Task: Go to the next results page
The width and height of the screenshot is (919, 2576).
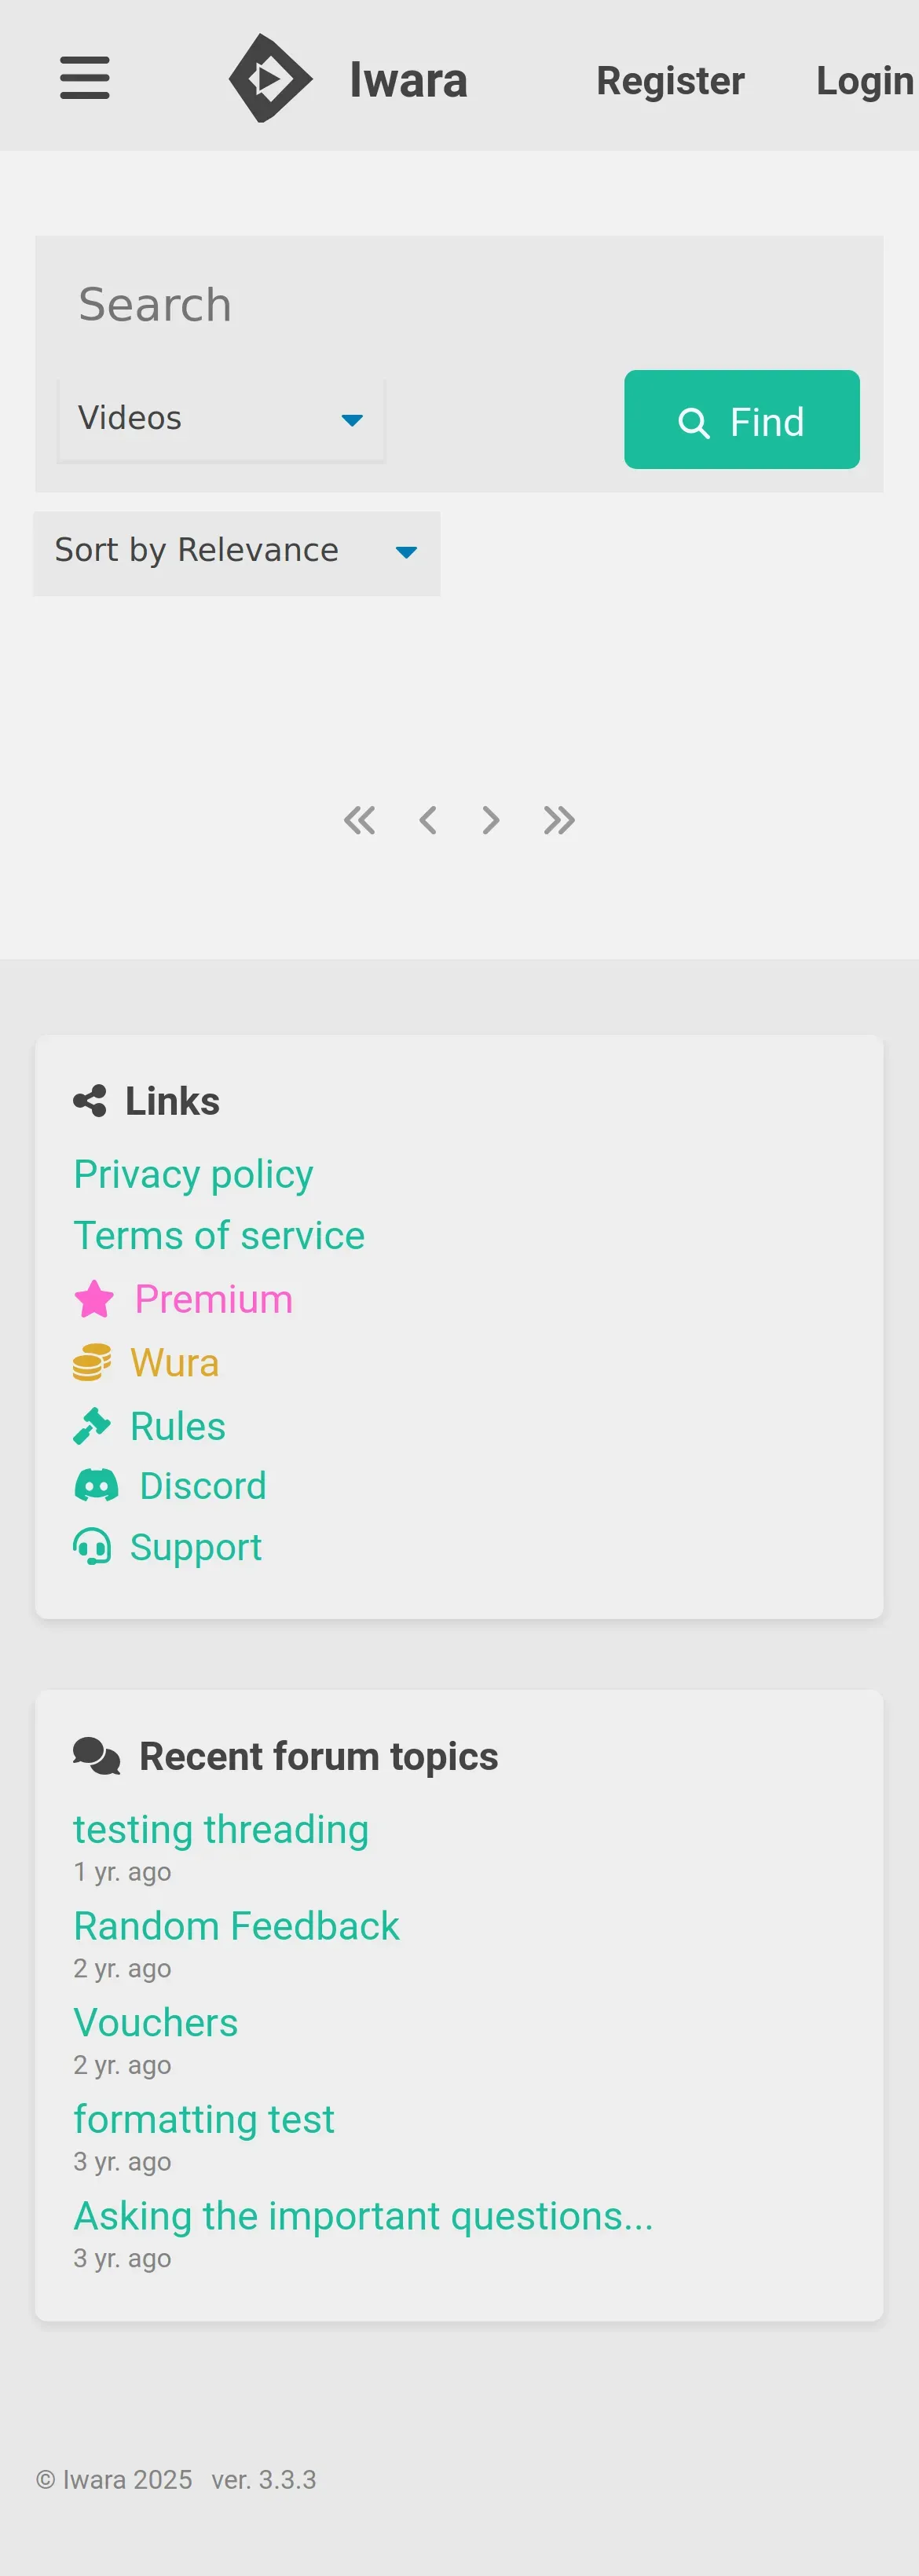Action: tap(490, 820)
